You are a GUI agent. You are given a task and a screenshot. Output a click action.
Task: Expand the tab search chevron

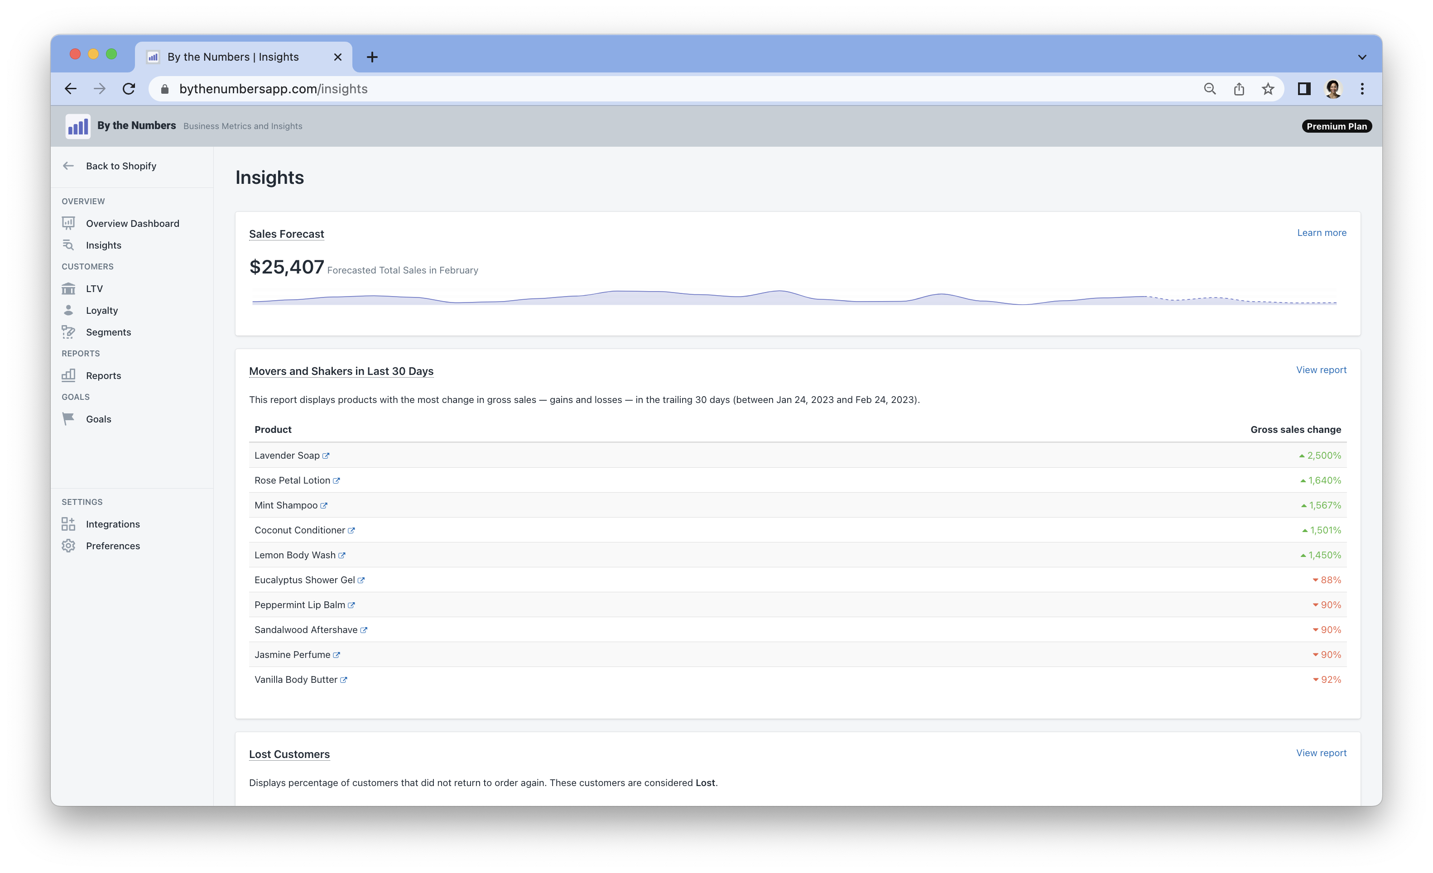1362,57
